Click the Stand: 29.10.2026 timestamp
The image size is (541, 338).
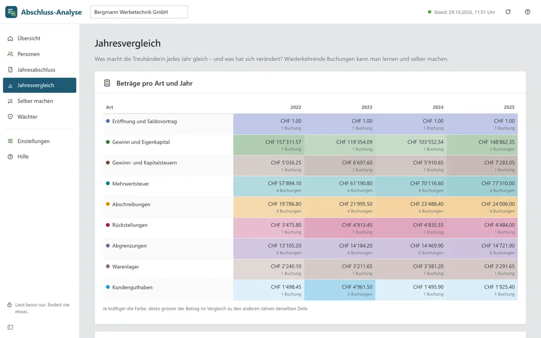point(465,12)
